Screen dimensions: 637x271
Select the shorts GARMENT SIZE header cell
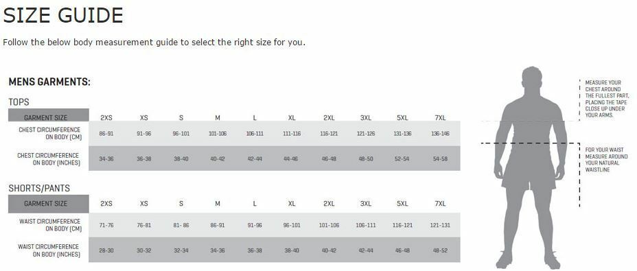[x=49, y=204]
